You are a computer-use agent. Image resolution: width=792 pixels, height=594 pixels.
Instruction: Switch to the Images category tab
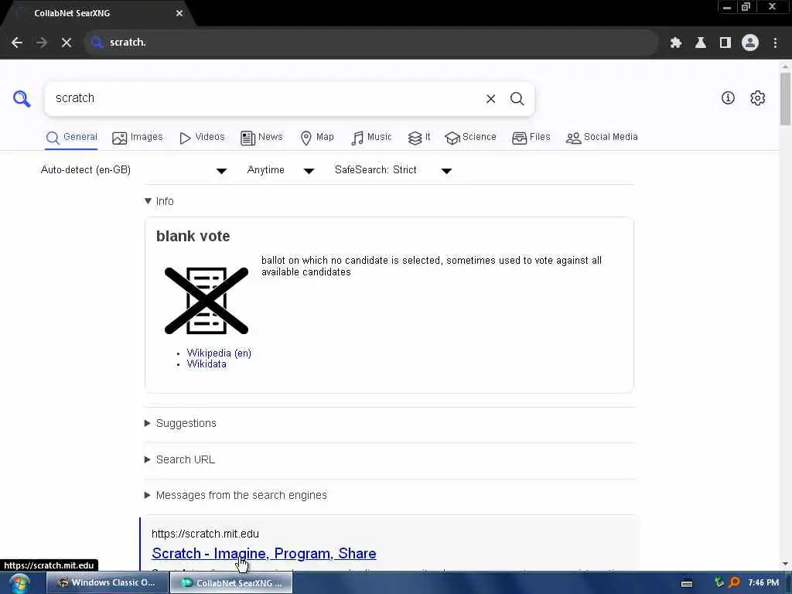(x=138, y=138)
